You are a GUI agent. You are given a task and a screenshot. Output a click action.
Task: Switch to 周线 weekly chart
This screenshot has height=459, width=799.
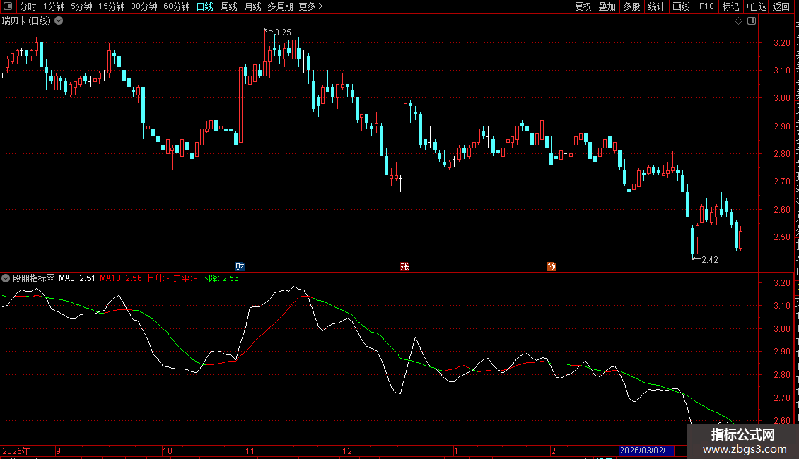pos(229,6)
